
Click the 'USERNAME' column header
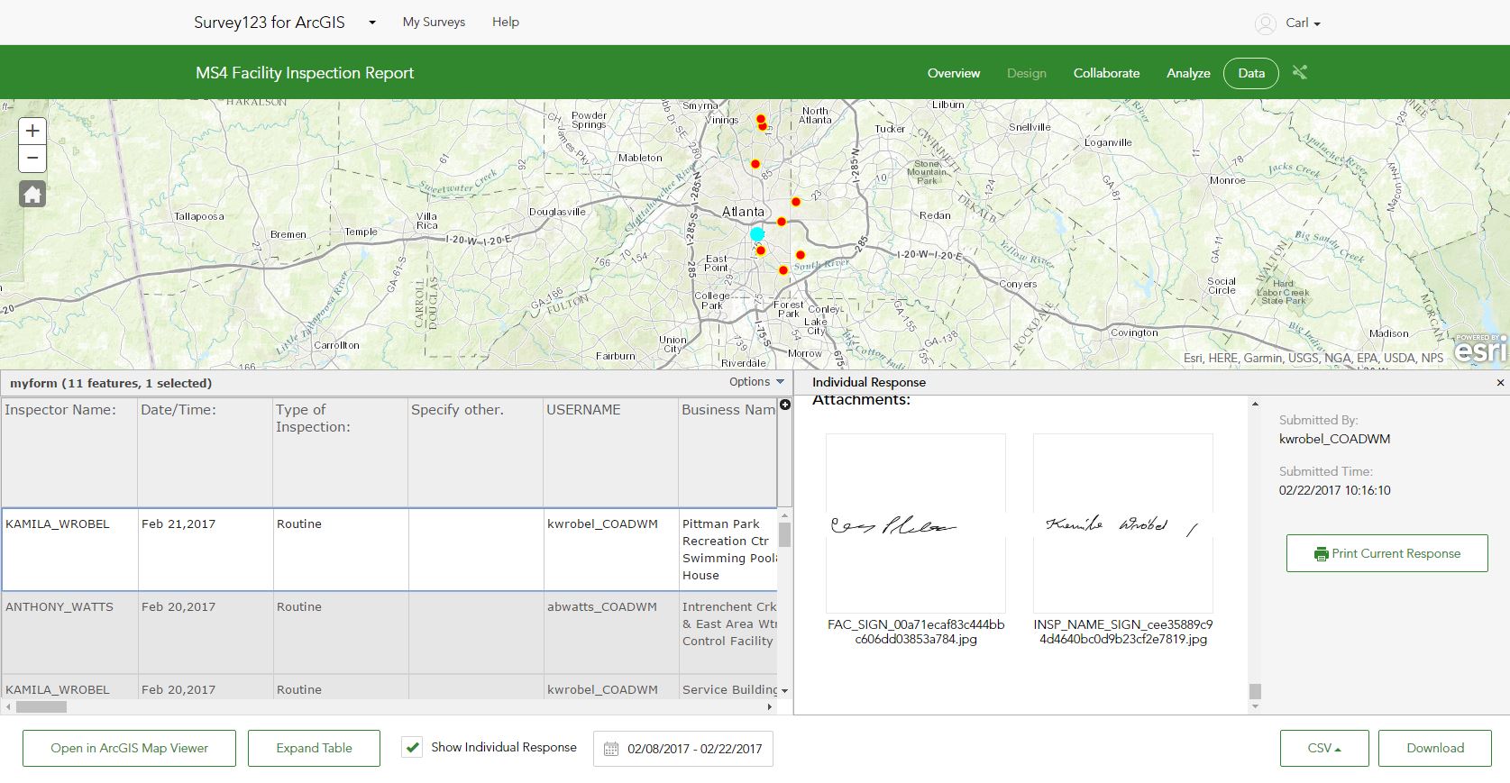(x=610, y=451)
